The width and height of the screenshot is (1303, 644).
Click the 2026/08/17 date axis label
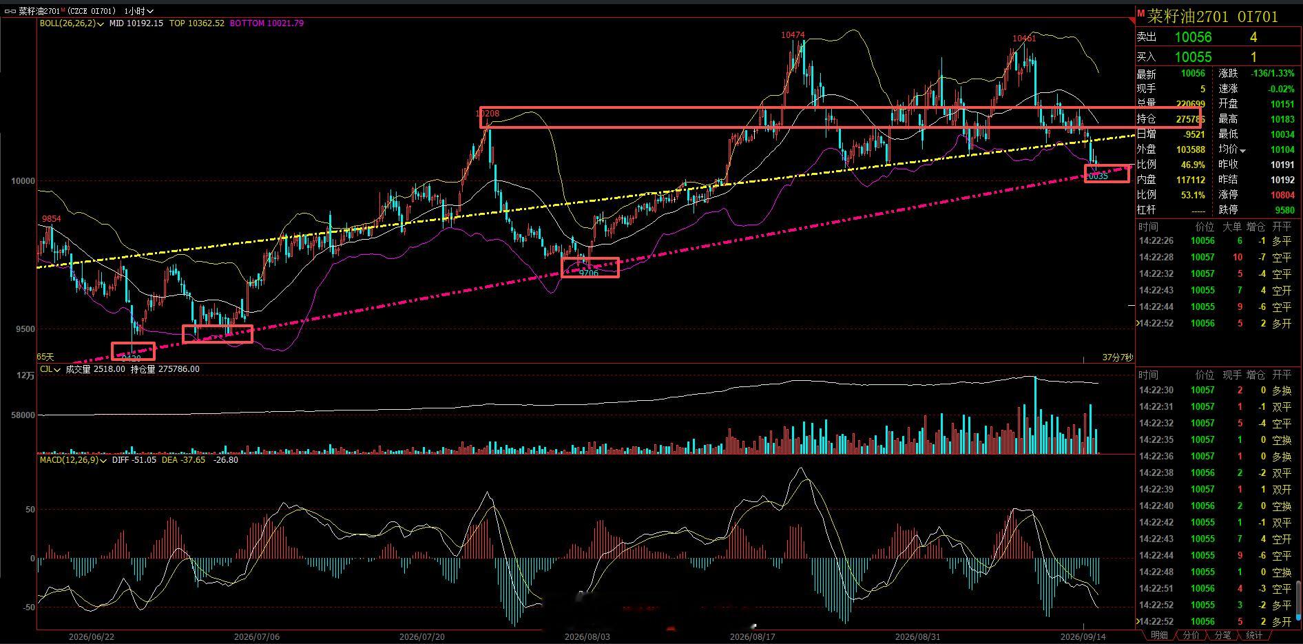click(x=753, y=637)
